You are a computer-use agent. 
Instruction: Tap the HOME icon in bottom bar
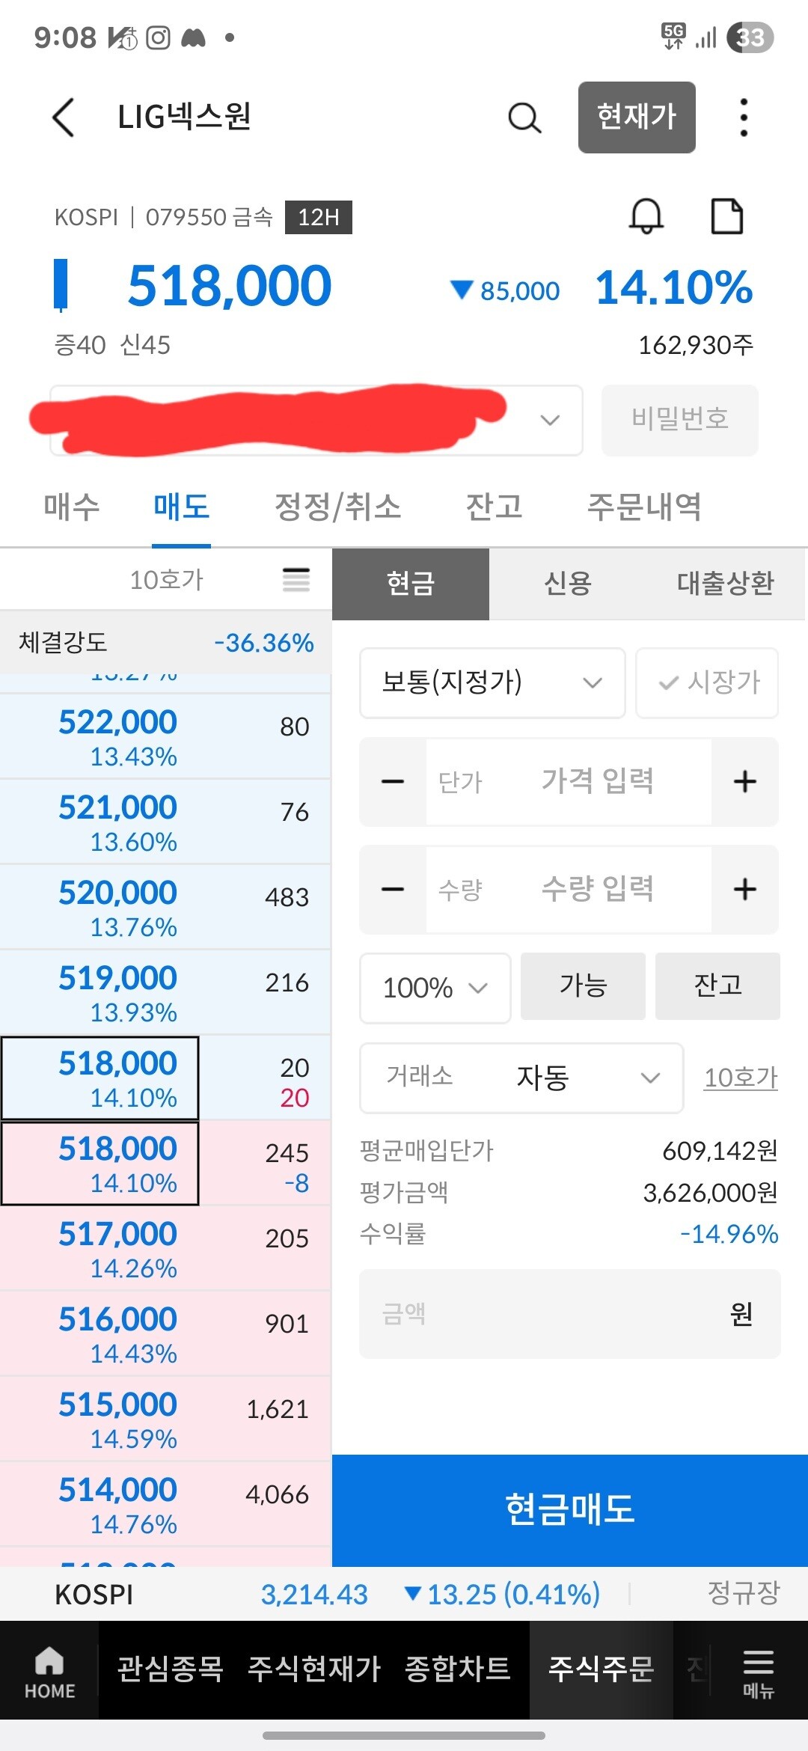[49, 1672]
